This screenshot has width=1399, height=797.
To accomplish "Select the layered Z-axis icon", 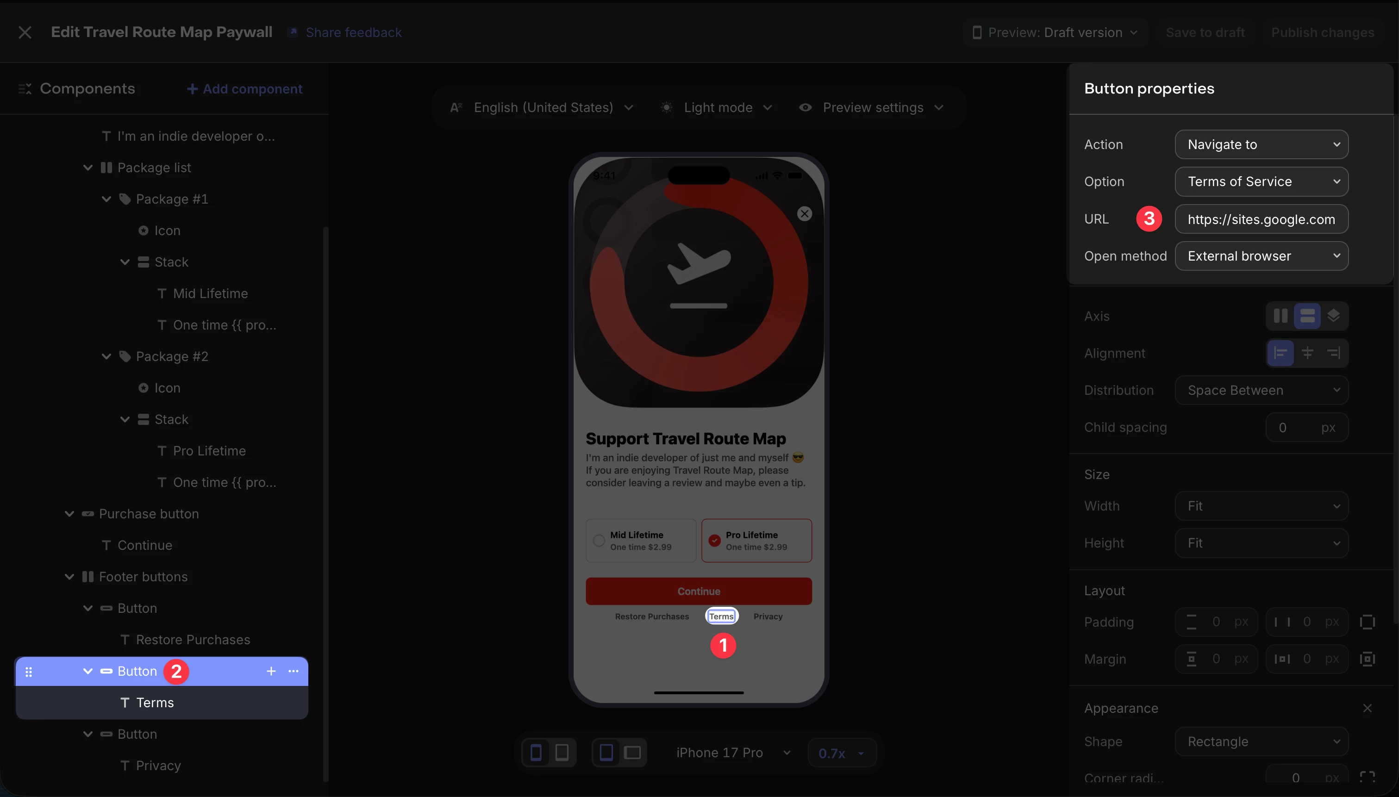I will point(1333,316).
